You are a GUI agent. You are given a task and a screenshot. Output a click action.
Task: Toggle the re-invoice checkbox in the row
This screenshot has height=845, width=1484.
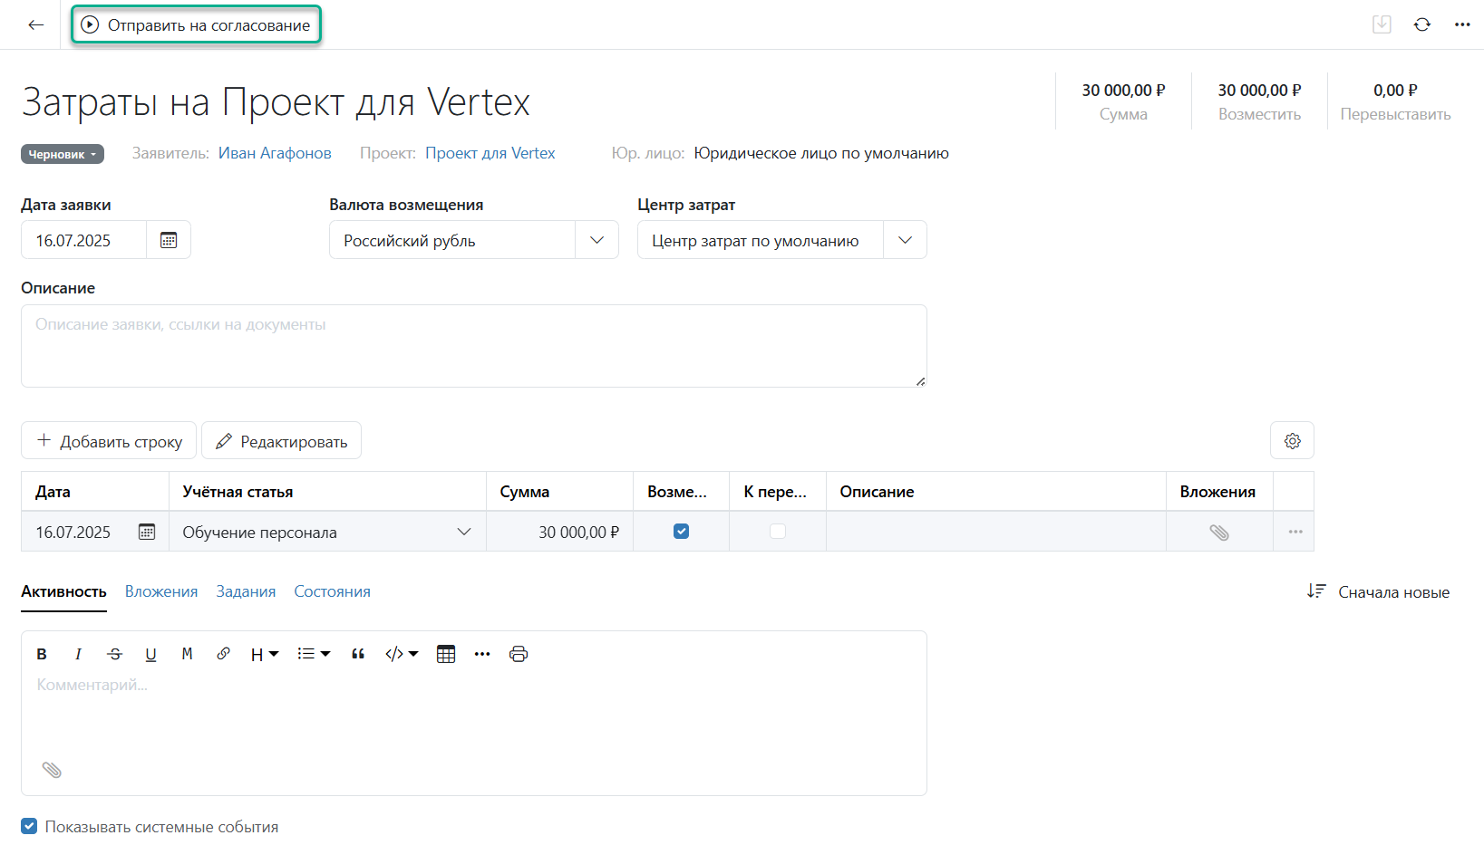778,532
